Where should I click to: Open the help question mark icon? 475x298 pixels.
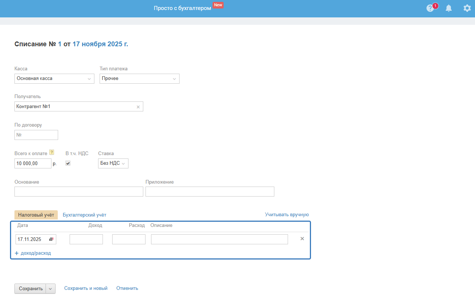430,8
